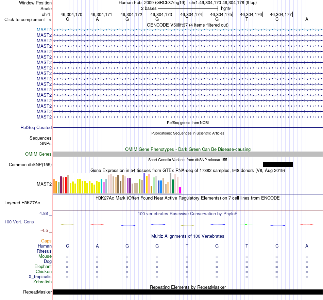Screen dimensions: 323x300
Task: Click the Human species label
Action: (45, 246)
